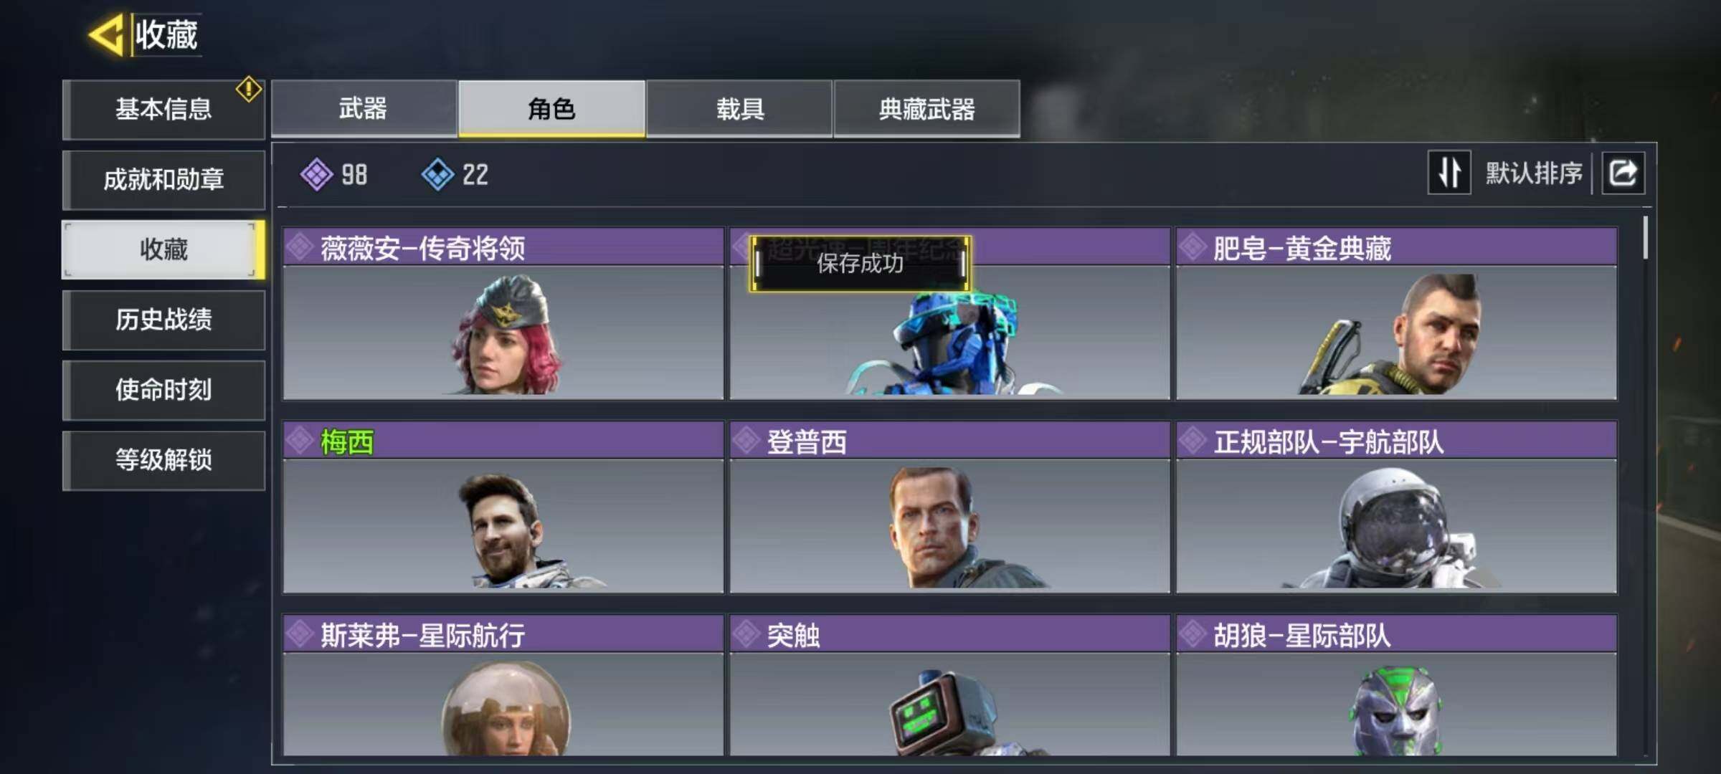The width and height of the screenshot is (1721, 774).
Task: Select the 梅西 character card
Action: click(x=503, y=507)
